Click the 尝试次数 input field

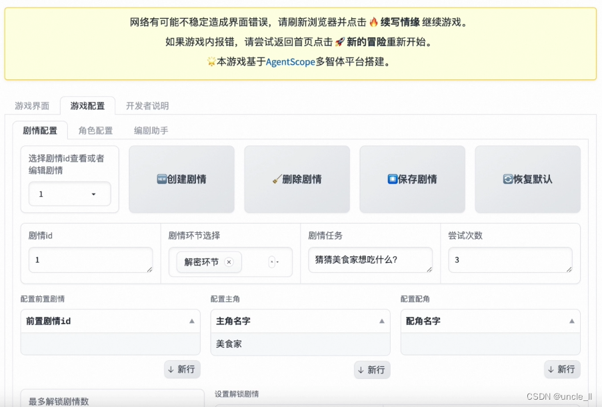click(510, 260)
